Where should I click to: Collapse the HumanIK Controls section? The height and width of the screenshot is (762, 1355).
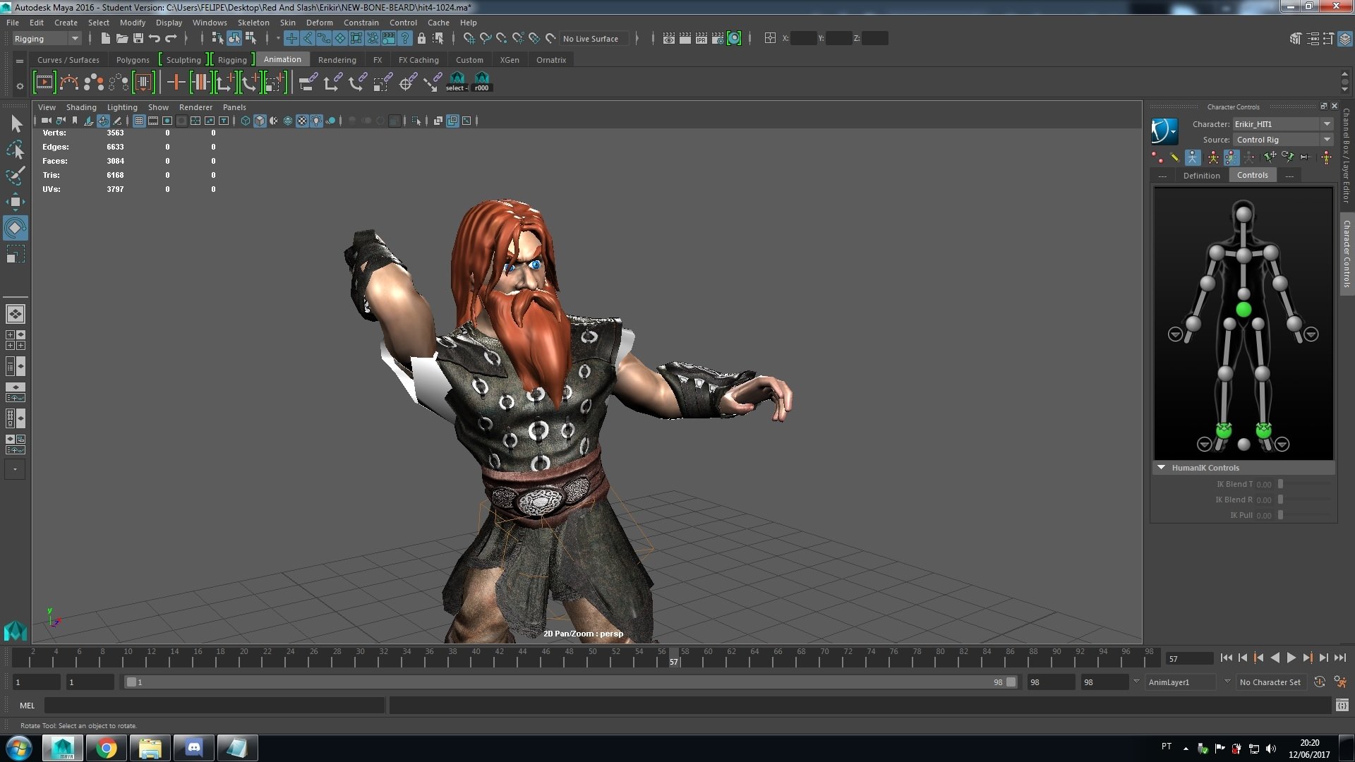pyautogui.click(x=1161, y=468)
